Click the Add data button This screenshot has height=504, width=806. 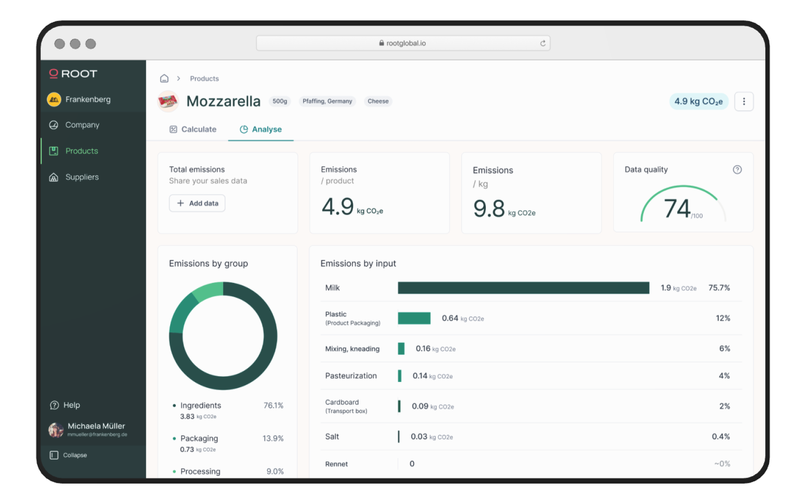[x=197, y=203]
